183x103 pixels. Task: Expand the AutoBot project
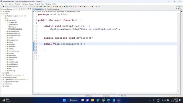1,11
